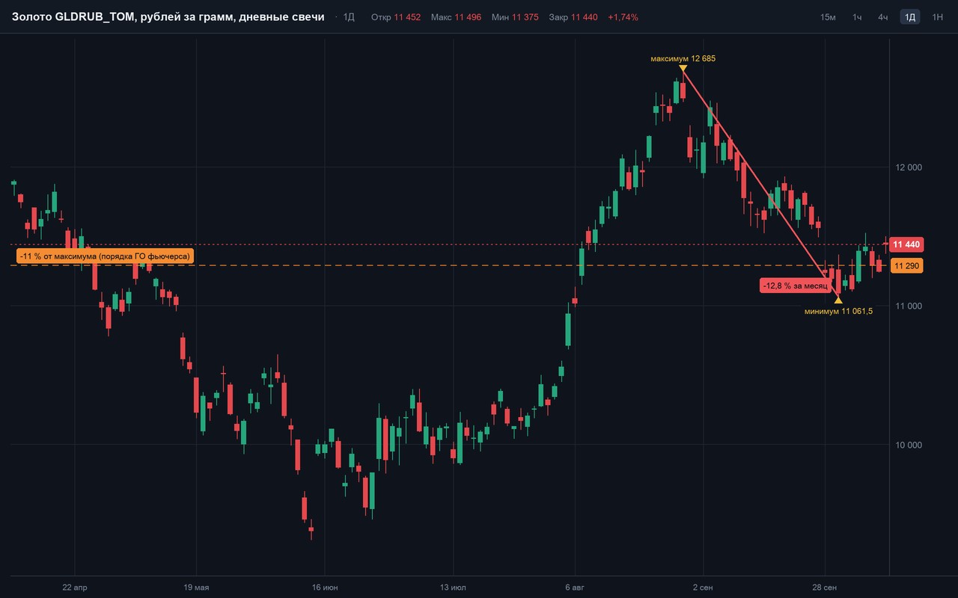Click the Закр 11 440 close value
Viewport: 958px width, 598px height.
pos(573,17)
